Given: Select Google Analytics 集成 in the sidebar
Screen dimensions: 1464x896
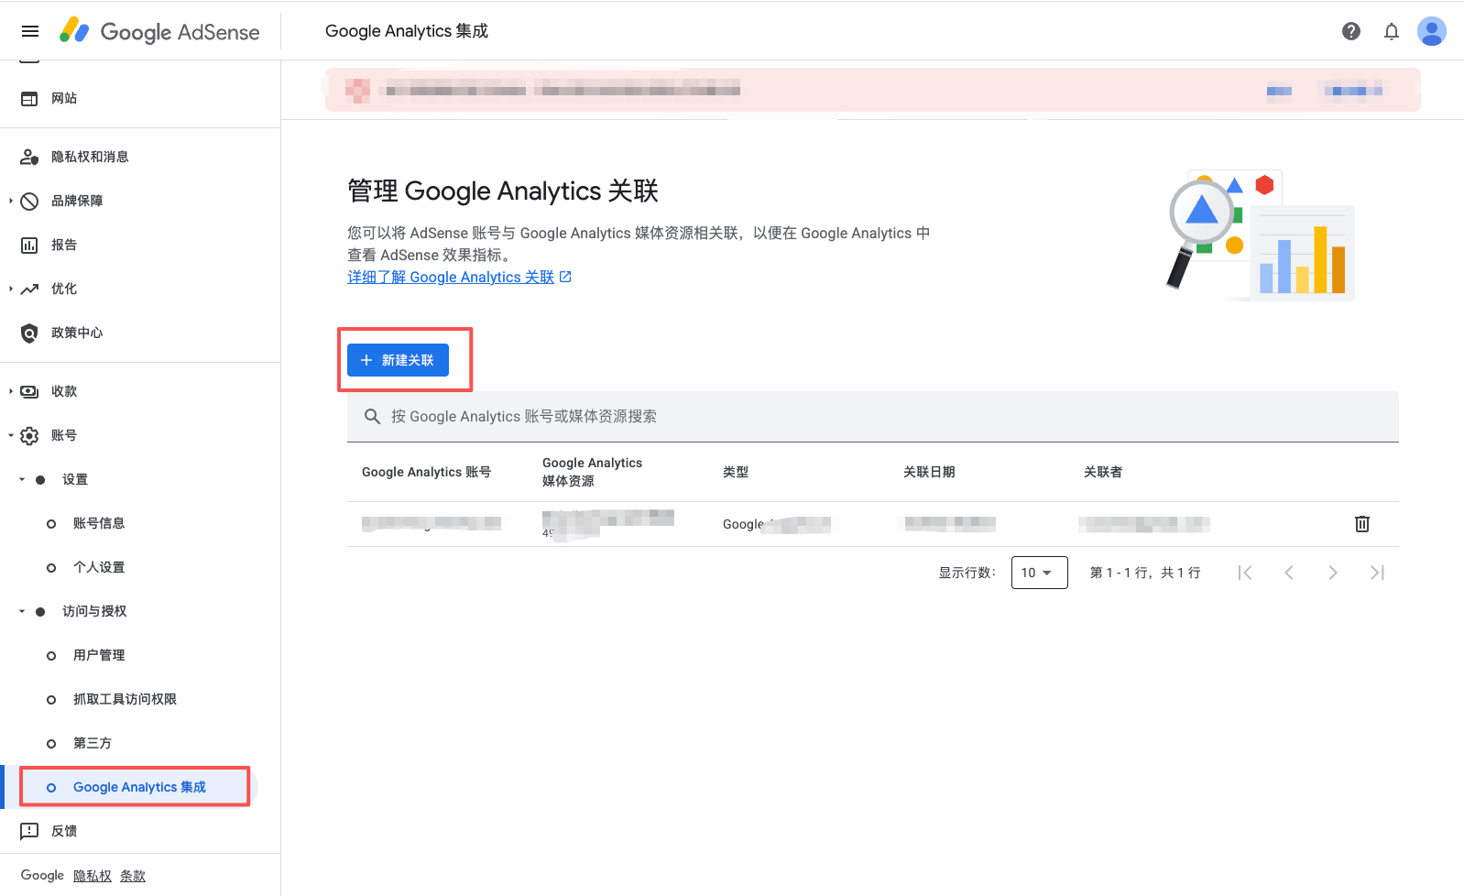Looking at the screenshot, I should tap(139, 787).
